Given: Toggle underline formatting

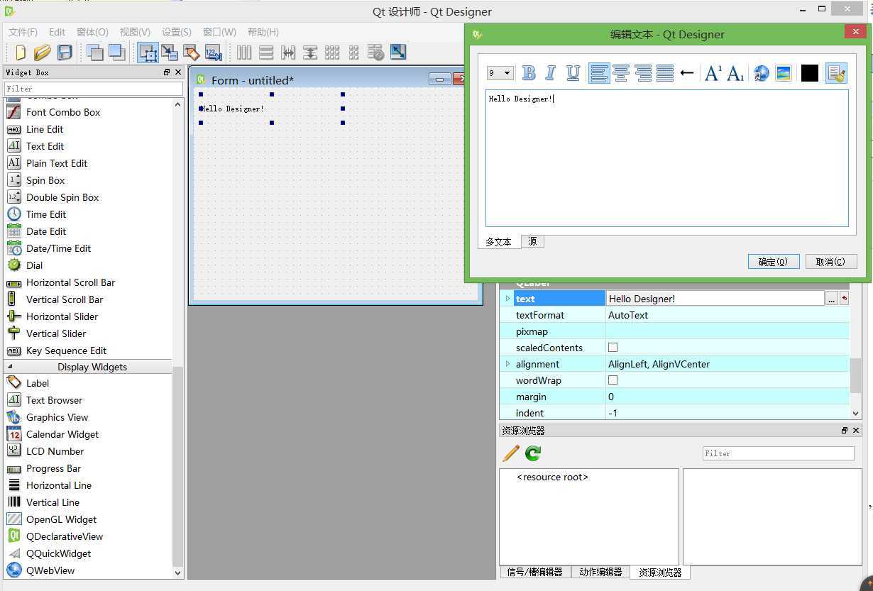Looking at the screenshot, I should [573, 73].
